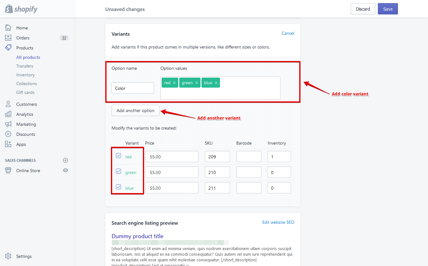Viewport: 428px width, 266px height.
Task: Go to Collections under Products
Action: point(27,84)
